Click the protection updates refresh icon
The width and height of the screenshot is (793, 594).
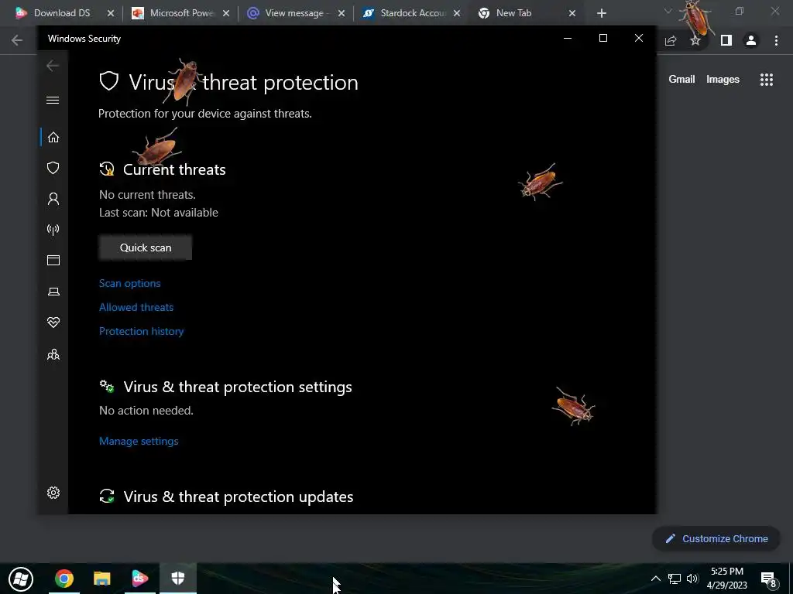(107, 496)
